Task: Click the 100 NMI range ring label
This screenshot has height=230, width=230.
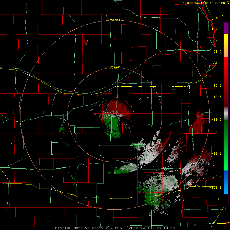Action: 115,20
